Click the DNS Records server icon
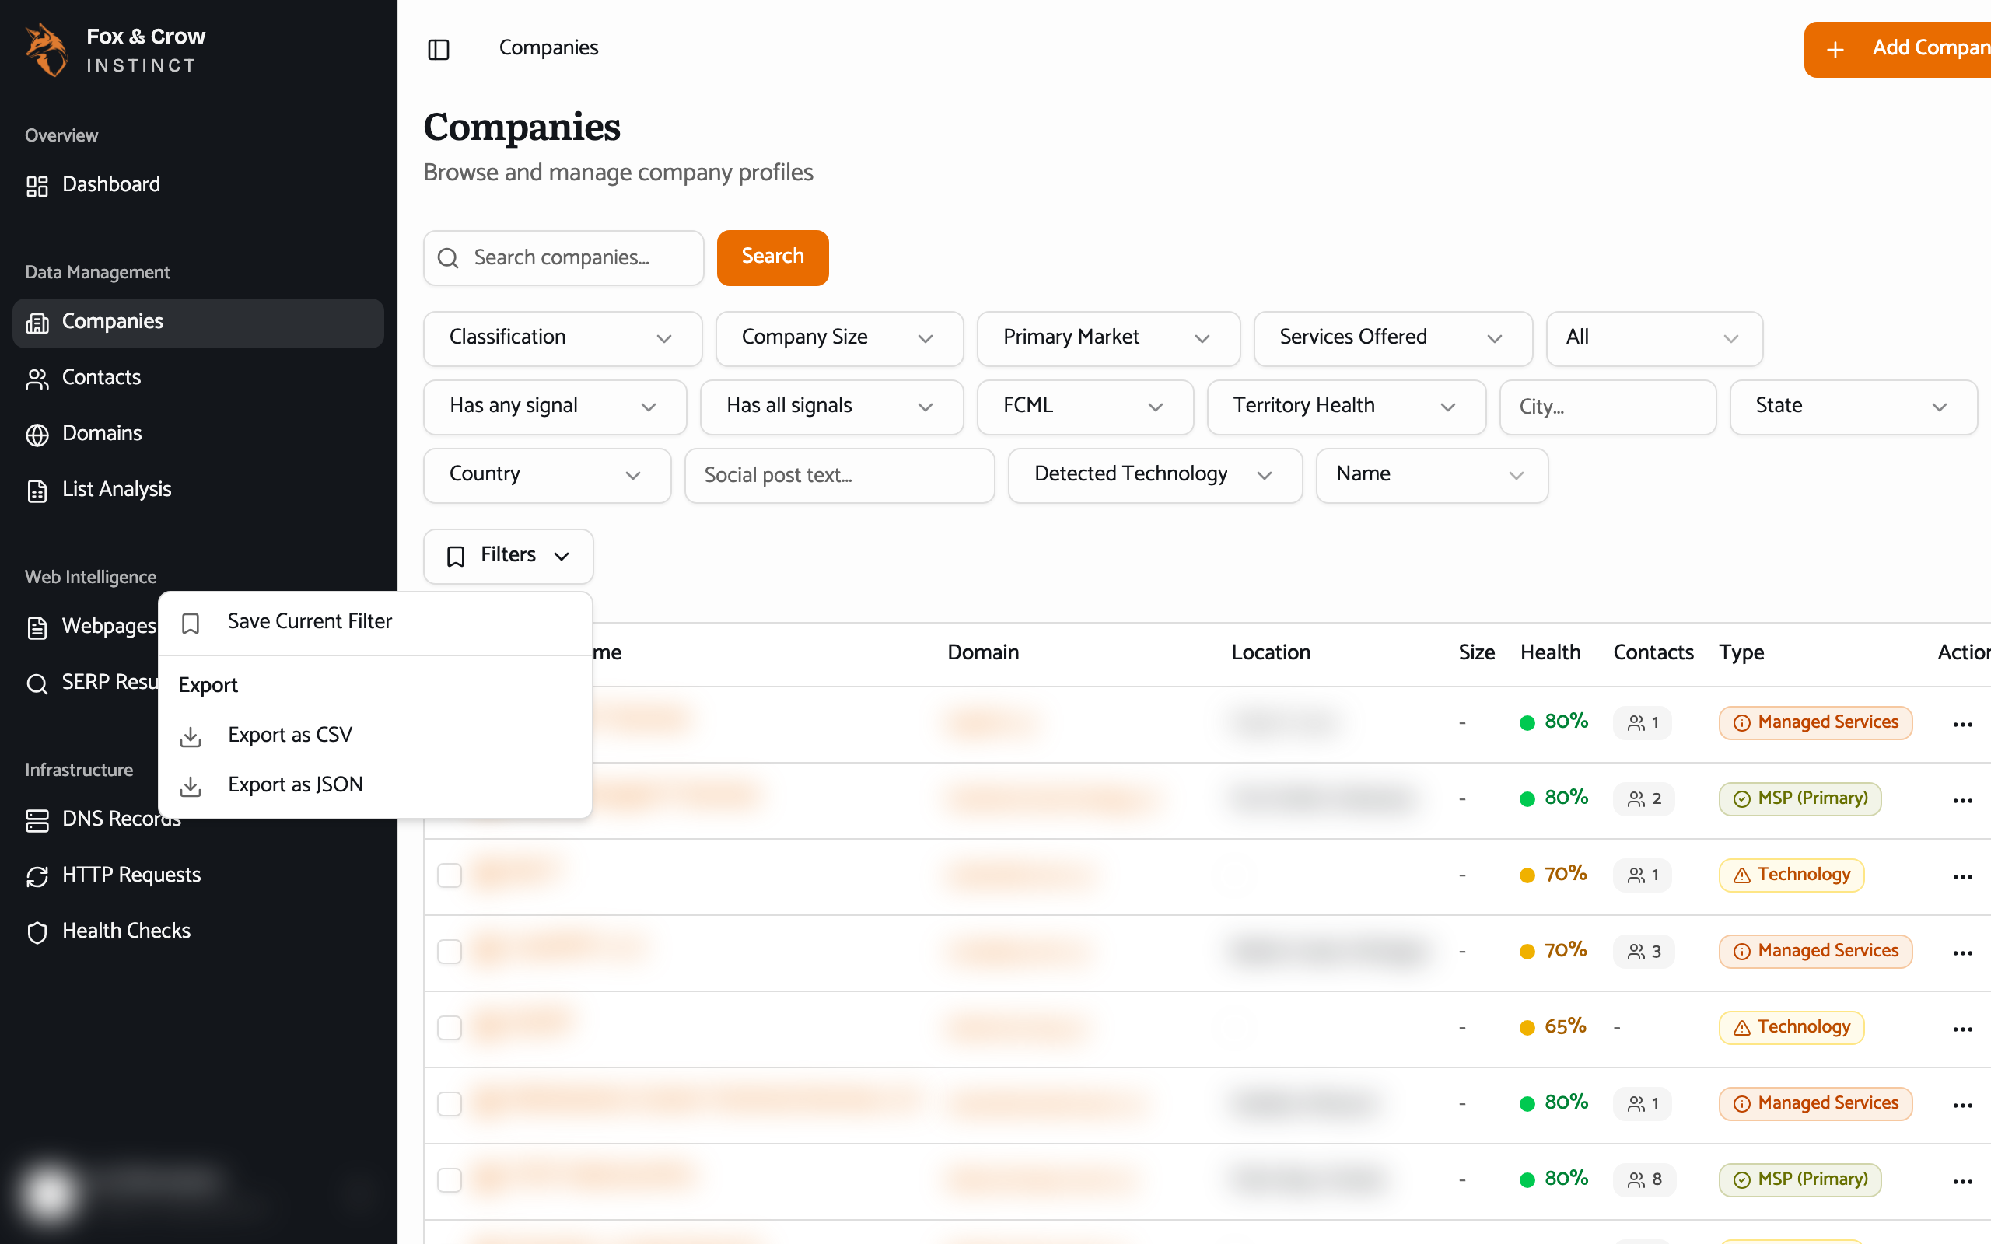The height and width of the screenshot is (1244, 1991). pyautogui.click(x=37, y=820)
